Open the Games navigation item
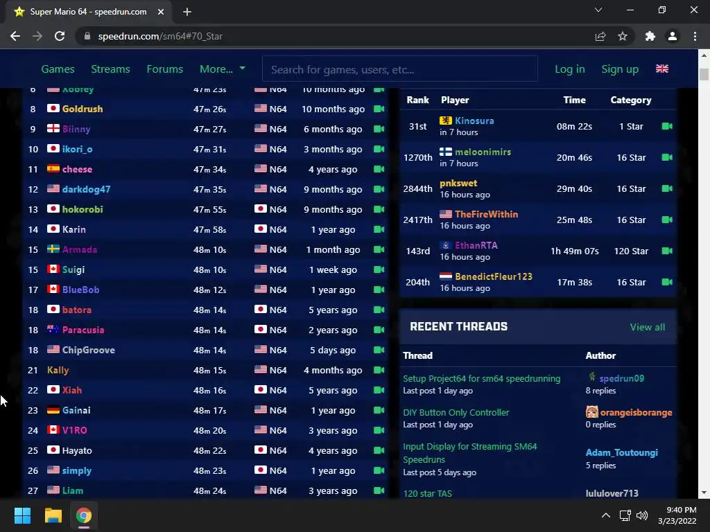This screenshot has height=532, width=710. pyautogui.click(x=58, y=69)
